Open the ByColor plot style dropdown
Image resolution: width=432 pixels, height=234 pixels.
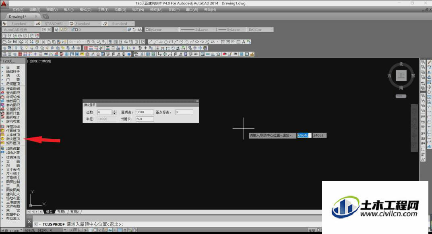[260, 29]
